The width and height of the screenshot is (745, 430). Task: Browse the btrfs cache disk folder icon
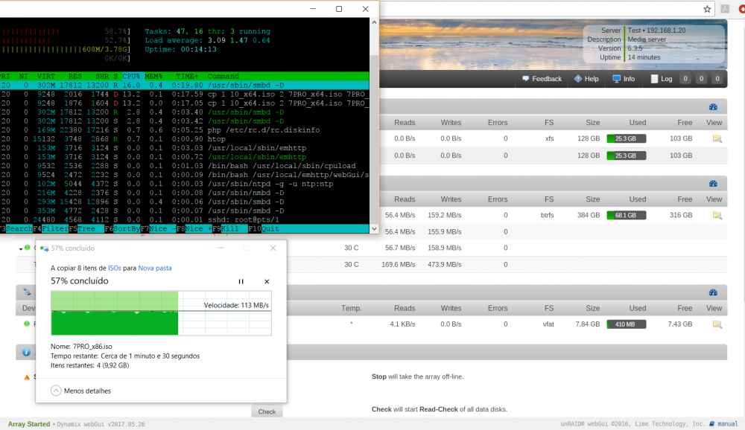(x=717, y=216)
